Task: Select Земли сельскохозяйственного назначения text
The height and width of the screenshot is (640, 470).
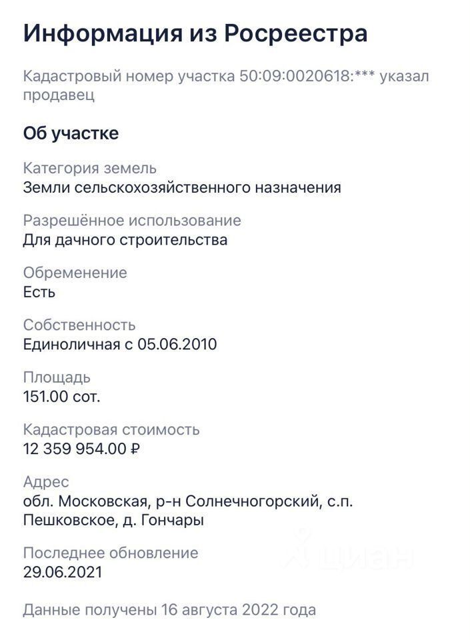Action: click(x=182, y=187)
